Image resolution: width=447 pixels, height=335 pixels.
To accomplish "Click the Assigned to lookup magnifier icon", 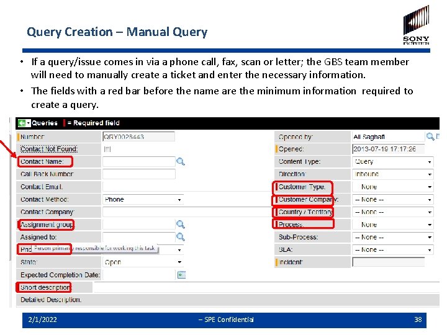I will coord(181,237).
